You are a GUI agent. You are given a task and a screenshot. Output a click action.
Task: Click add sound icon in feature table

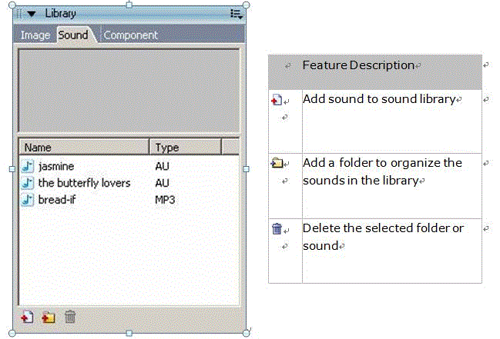277,100
